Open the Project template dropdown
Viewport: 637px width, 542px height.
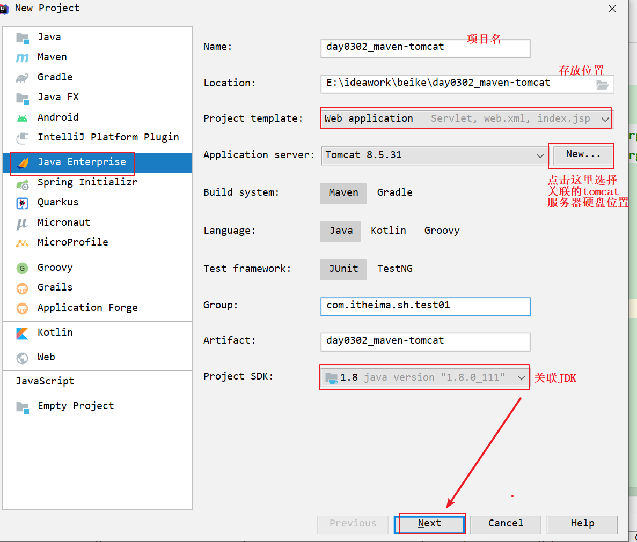[605, 119]
